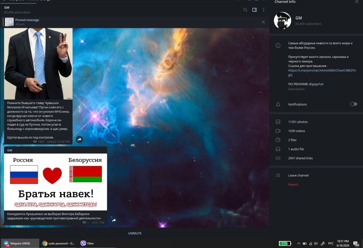Open the Россия Белоруссия image

56,182
